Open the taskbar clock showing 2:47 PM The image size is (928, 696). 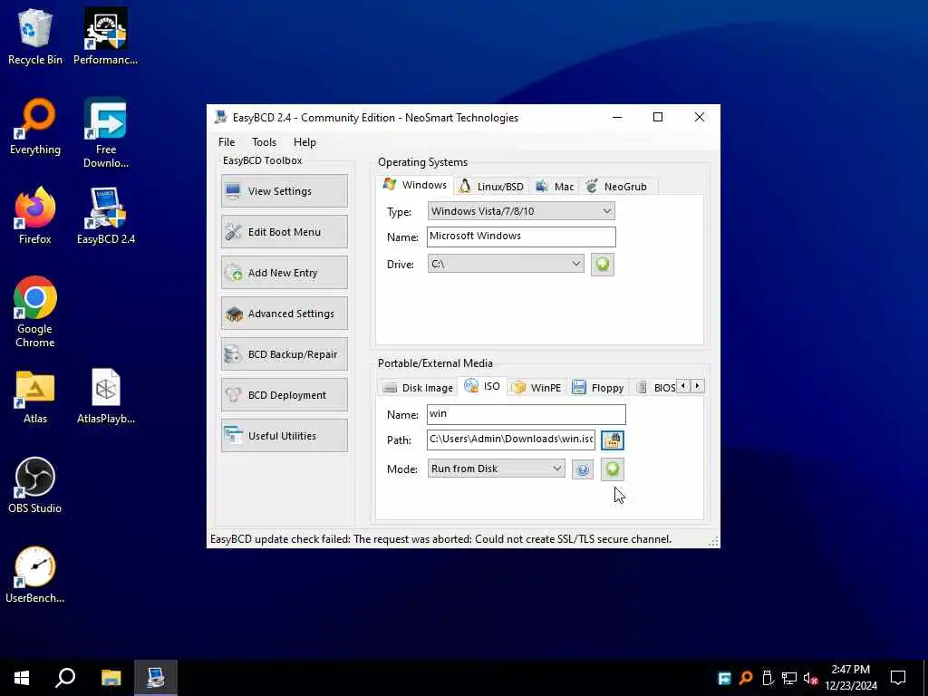[850, 678]
